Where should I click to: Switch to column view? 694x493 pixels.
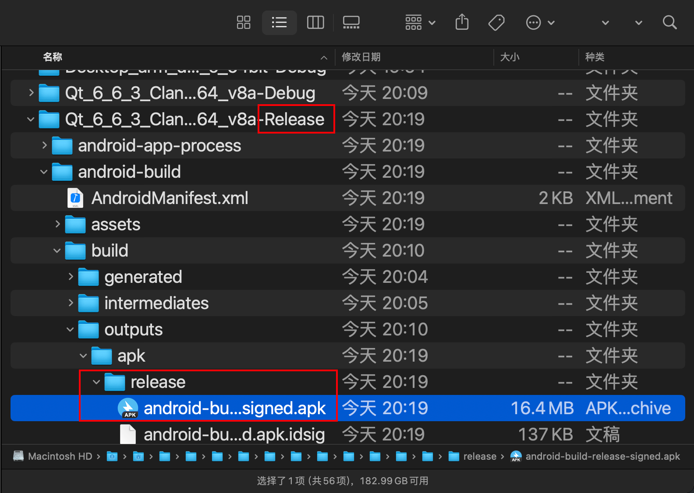pyautogui.click(x=315, y=22)
